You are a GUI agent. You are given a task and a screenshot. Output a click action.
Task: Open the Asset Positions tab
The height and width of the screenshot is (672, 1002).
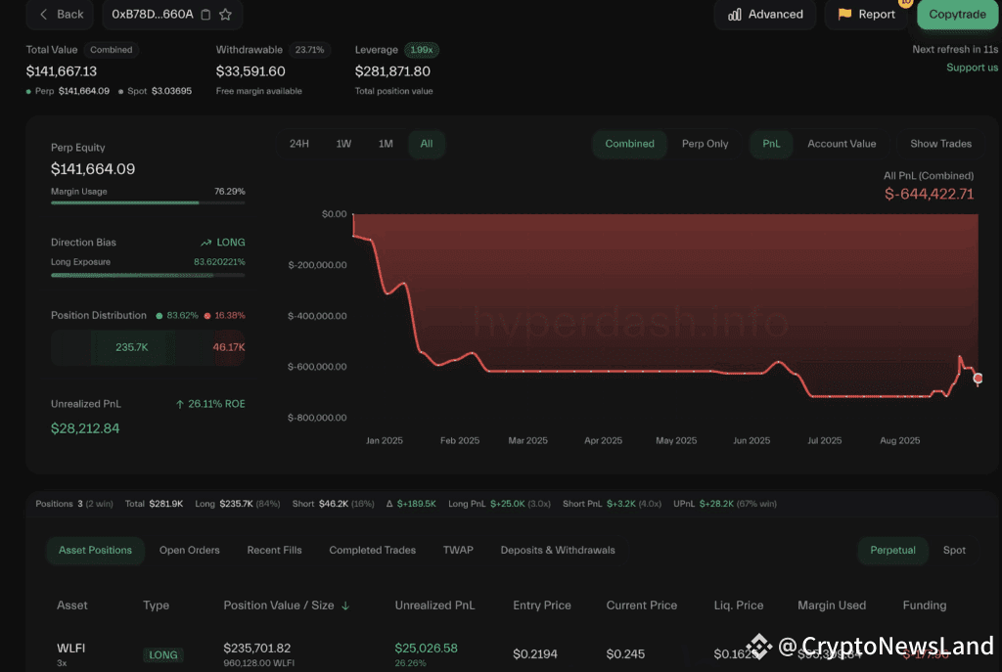click(95, 550)
